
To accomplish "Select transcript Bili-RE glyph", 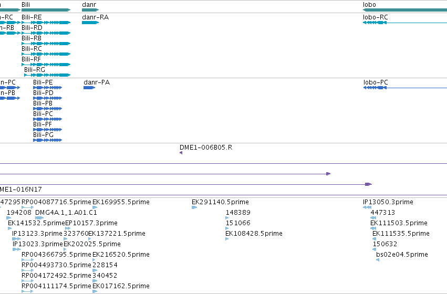I will (x=46, y=23).
